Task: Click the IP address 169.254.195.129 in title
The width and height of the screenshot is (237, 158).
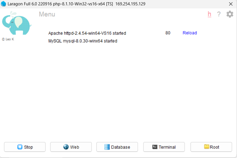Action: coord(130,4)
